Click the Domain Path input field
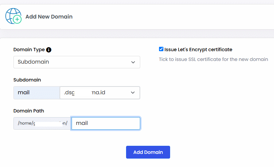 (106, 124)
